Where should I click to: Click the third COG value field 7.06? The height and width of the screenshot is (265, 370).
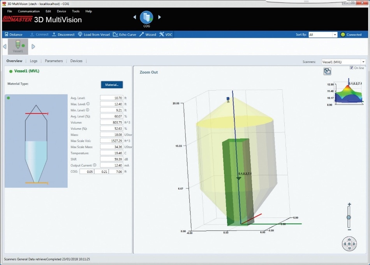click(x=116, y=172)
